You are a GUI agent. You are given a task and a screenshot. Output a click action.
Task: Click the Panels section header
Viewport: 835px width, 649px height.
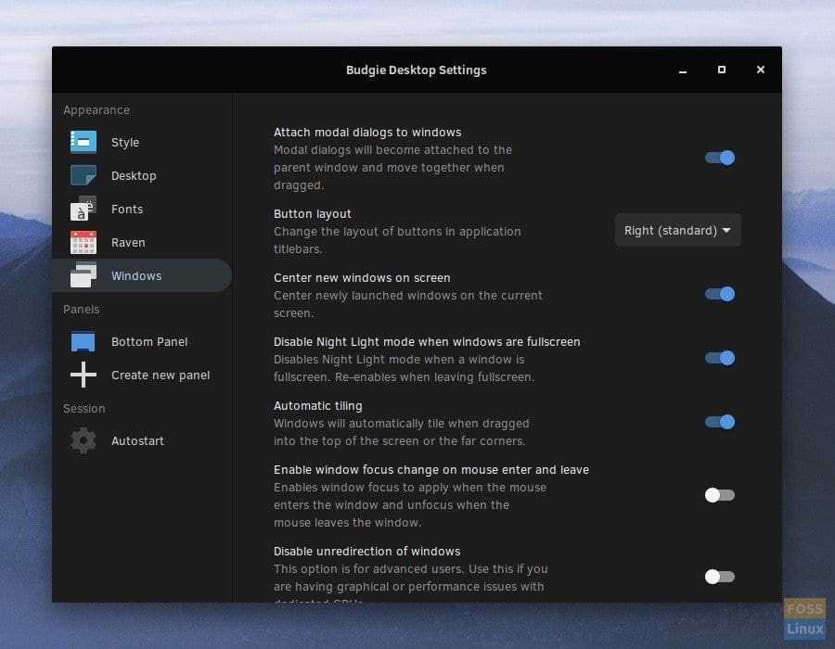(x=81, y=309)
